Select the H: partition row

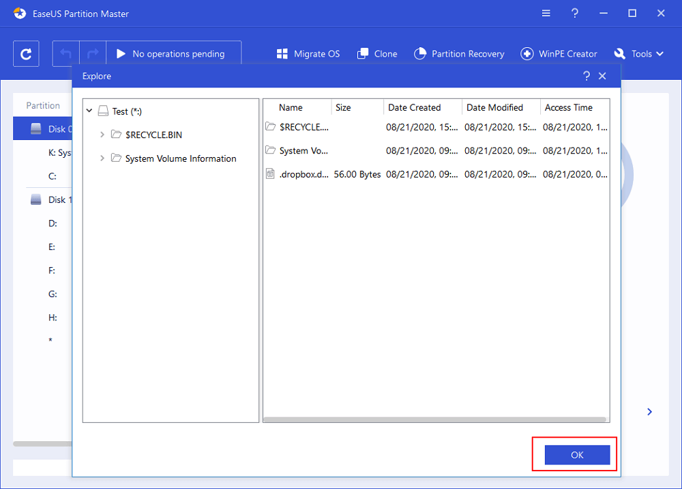pos(42,317)
